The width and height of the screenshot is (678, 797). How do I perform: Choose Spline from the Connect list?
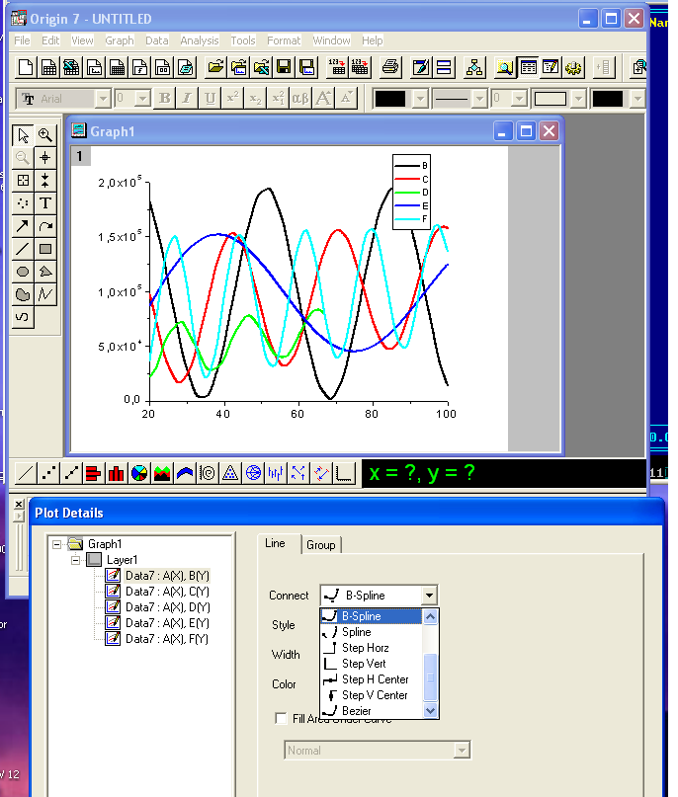(x=372, y=632)
